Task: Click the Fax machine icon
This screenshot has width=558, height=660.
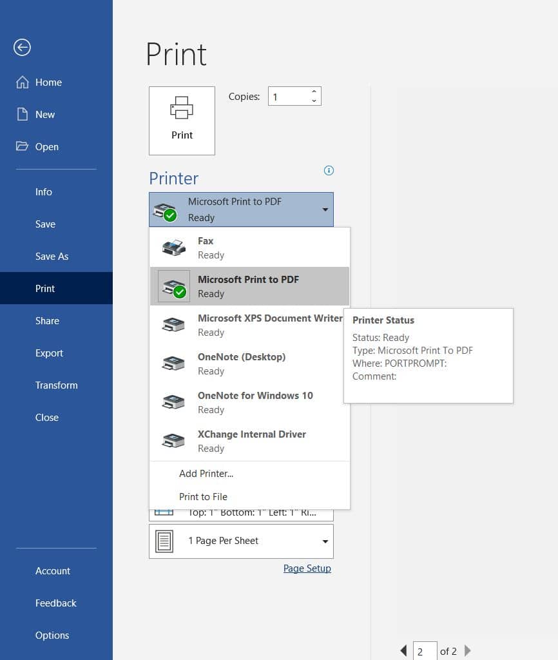Action: tap(174, 247)
